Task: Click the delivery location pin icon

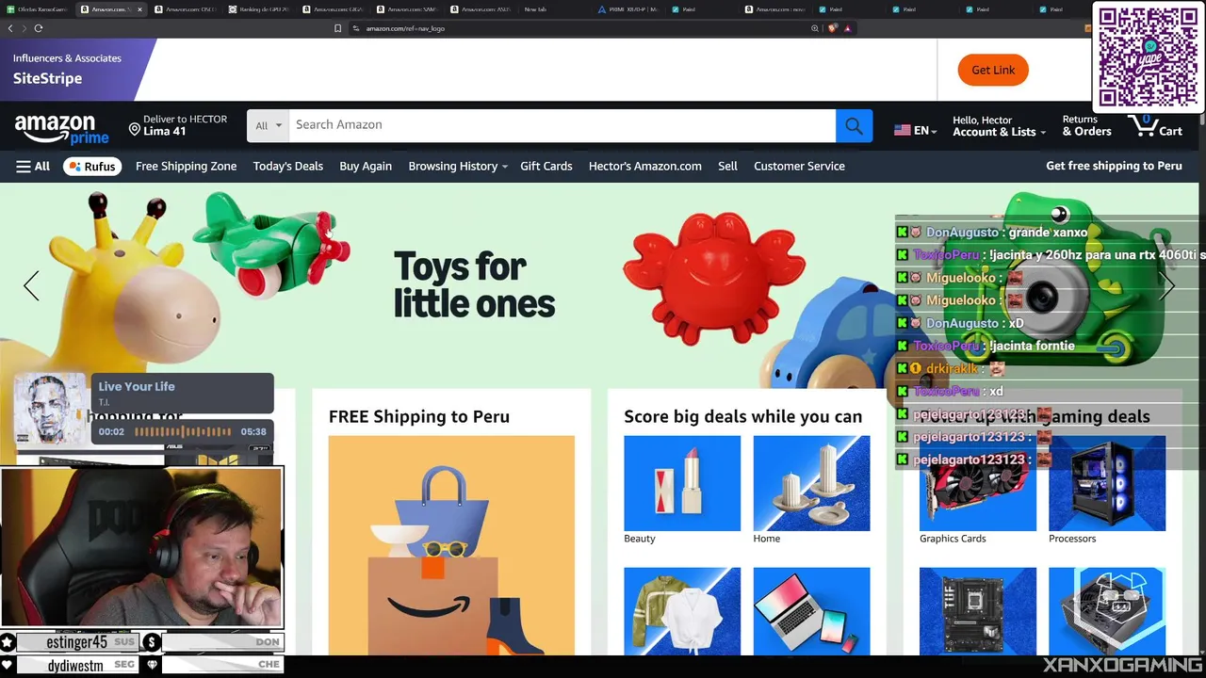Action: 134,129
